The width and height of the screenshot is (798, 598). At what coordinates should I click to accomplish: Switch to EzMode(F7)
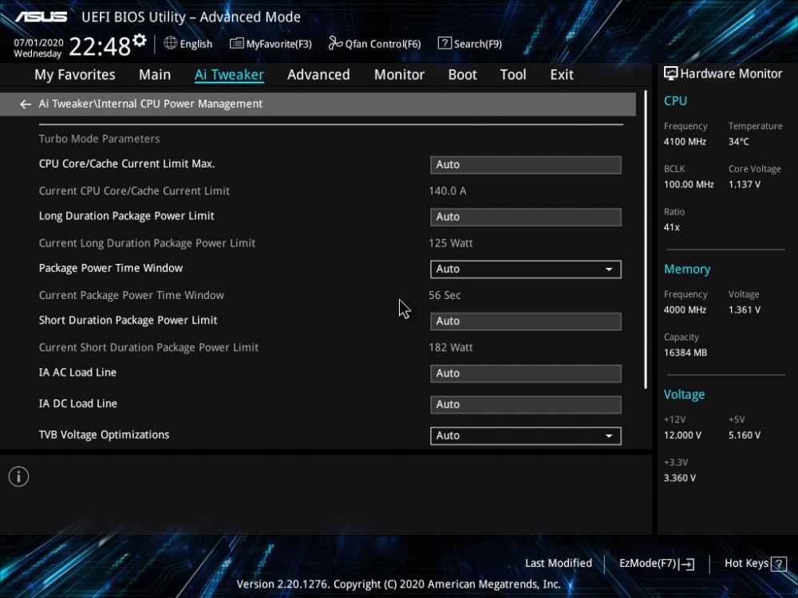coord(657,564)
